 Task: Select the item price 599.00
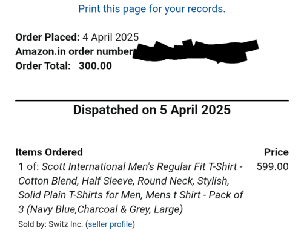coord(273,167)
